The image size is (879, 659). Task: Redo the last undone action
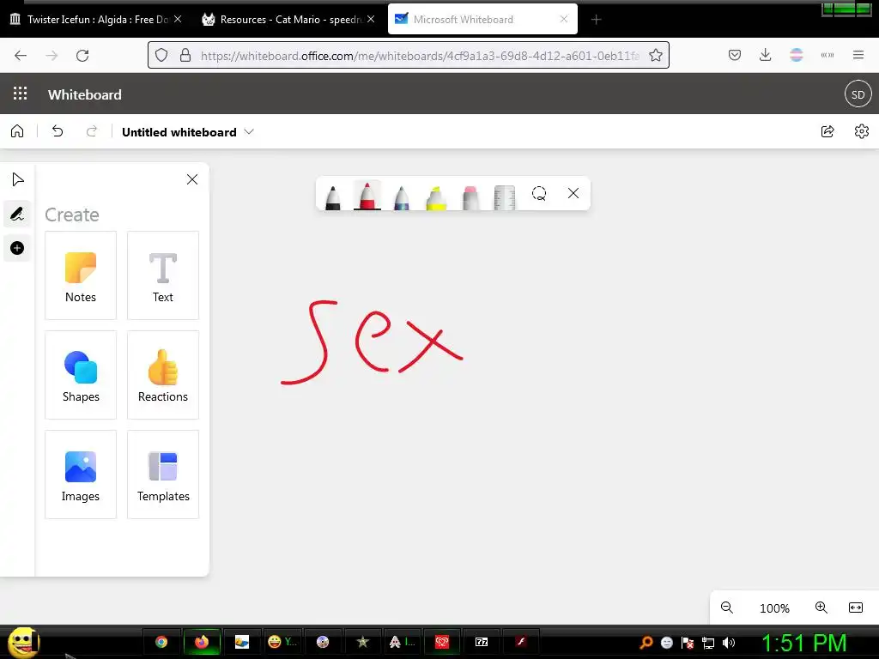tap(91, 131)
